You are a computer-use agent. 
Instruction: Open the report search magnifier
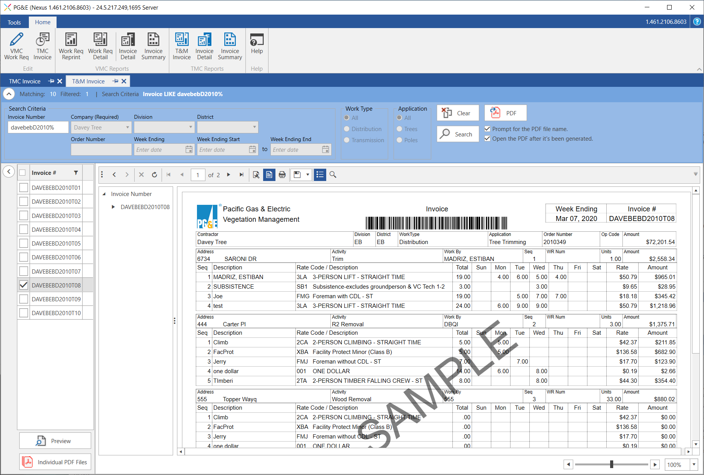(x=333, y=175)
